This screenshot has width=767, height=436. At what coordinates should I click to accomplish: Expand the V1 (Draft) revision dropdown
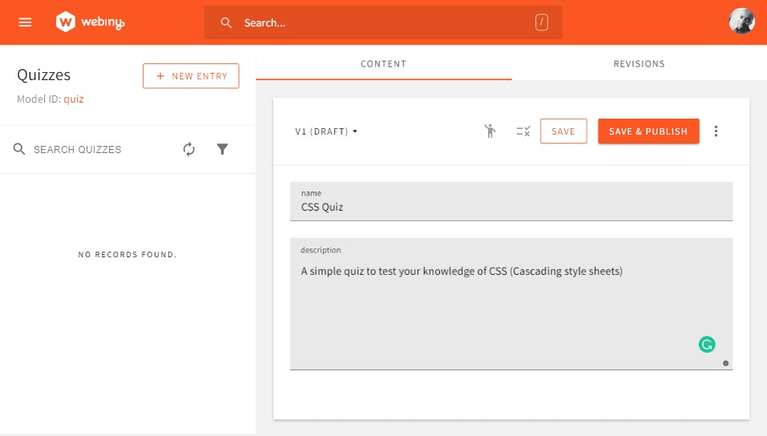point(326,131)
